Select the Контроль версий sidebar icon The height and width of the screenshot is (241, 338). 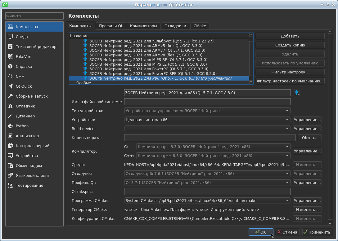point(10,146)
